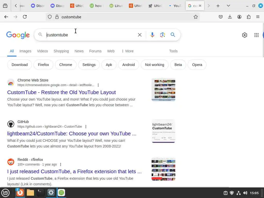Click the padlock site info icon
Viewport: 264px width, 198px height.
[57, 17]
